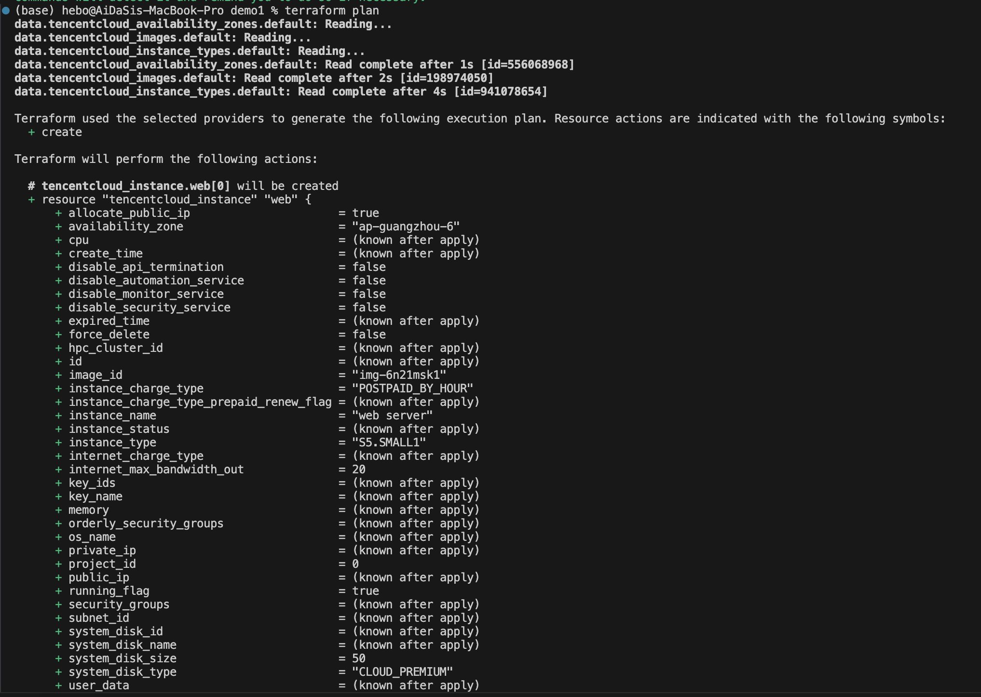Click the green plus before resource "tencentcloud_instance"
Screen dimensions: 981x697
31,200
